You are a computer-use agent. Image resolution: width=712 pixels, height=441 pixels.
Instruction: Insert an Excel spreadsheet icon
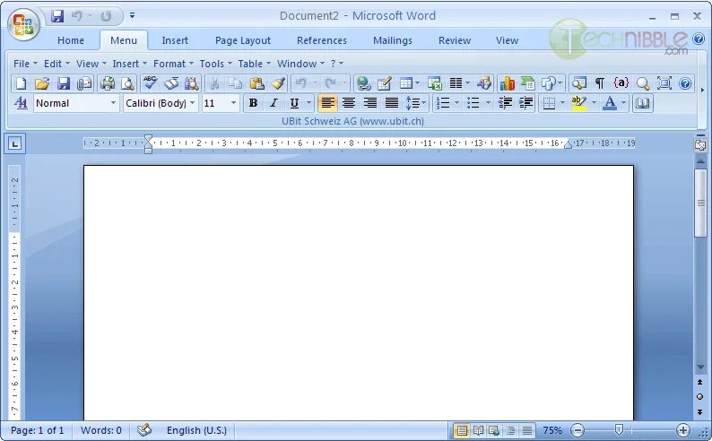point(435,83)
